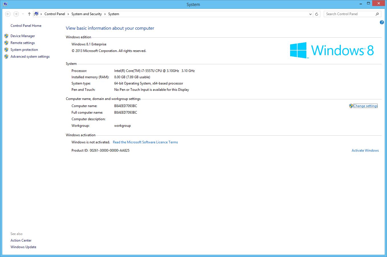This screenshot has width=387, height=257.
Task: Open Control Panel Home
Action: 26,26
